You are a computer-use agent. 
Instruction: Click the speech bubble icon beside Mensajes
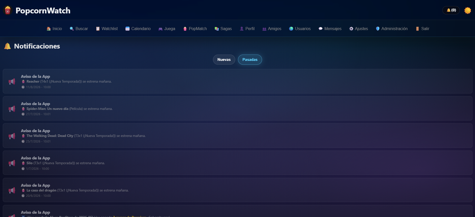[x=320, y=29]
